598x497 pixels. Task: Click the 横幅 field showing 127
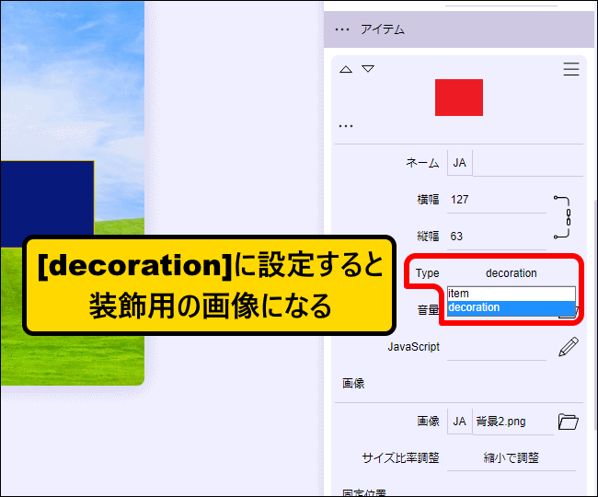pyautogui.click(x=497, y=200)
